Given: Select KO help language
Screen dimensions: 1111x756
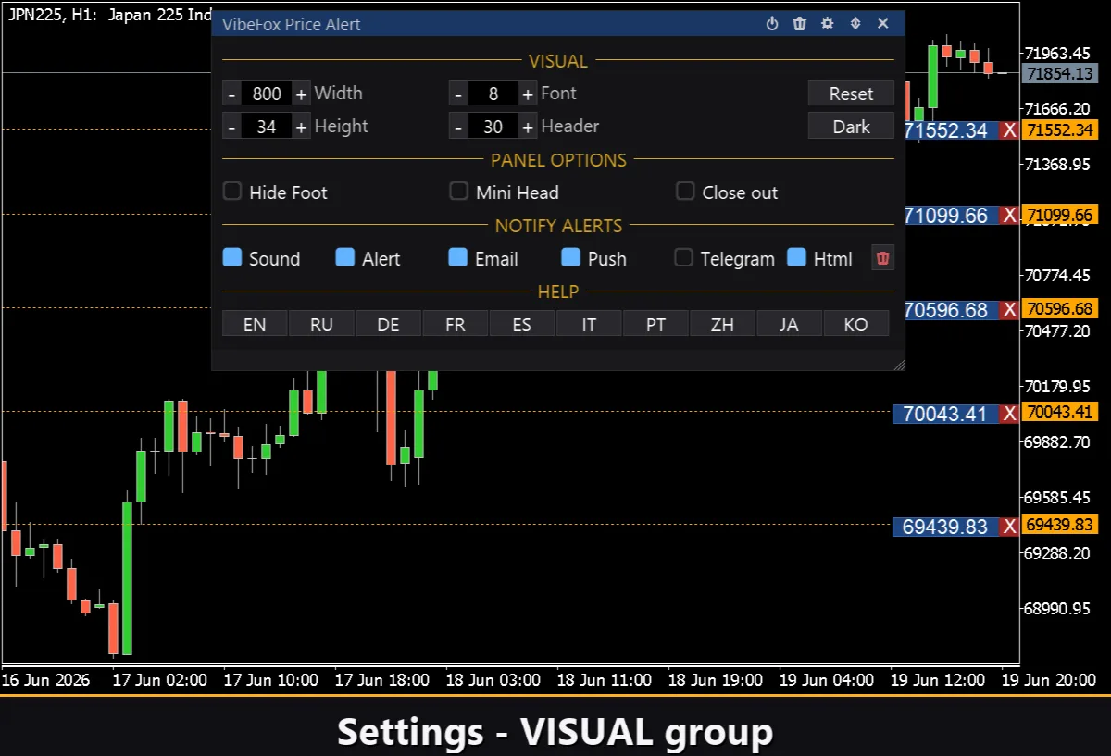Looking at the screenshot, I should 856,324.
